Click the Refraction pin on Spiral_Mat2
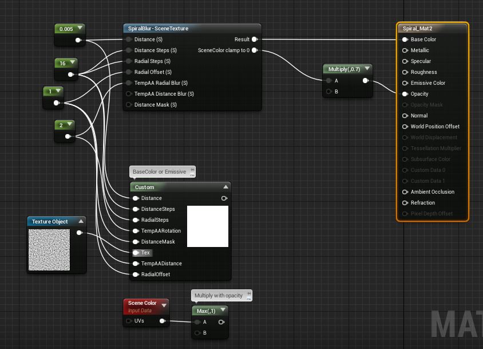483x349 pixels. click(405, 203)
